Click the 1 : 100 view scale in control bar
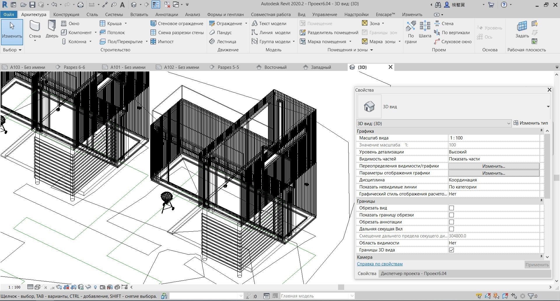This screenshot has height=301, width=560. pyautogui.click(x=14, y=287)
